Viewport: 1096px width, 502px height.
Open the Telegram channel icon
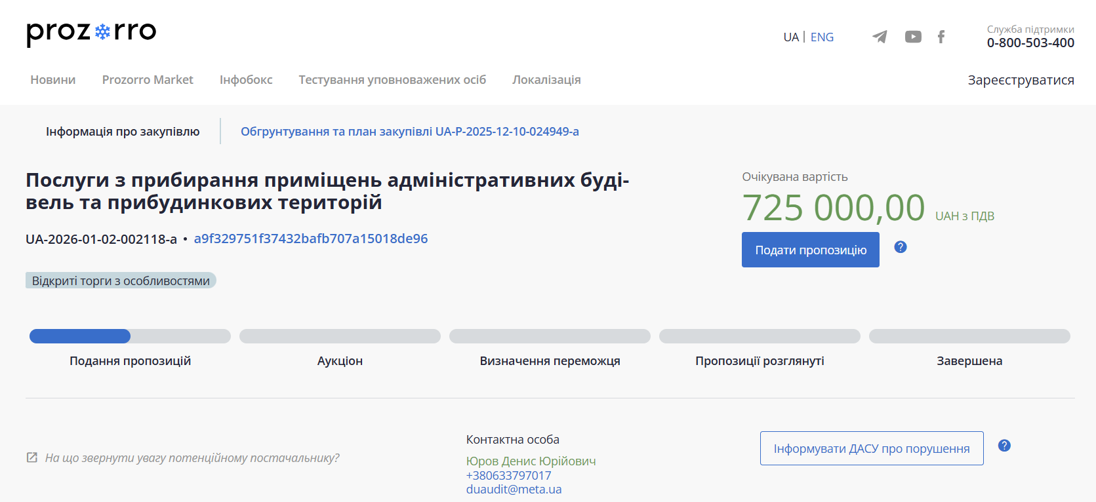coord(880,37)
